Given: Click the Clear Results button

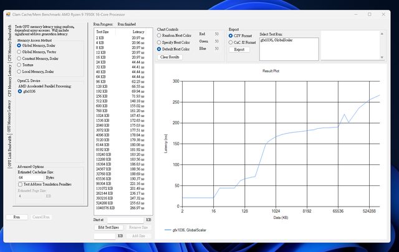Looking at the screenshot, I should coord(170,57).
